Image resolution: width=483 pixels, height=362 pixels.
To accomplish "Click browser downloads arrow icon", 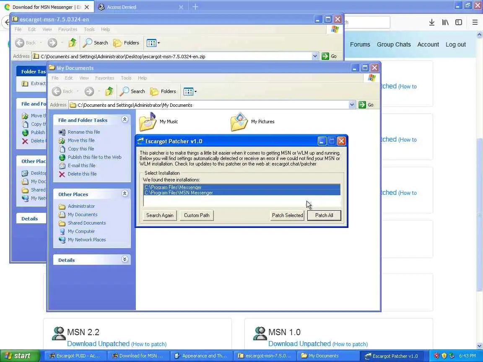I will pos(431,22).
